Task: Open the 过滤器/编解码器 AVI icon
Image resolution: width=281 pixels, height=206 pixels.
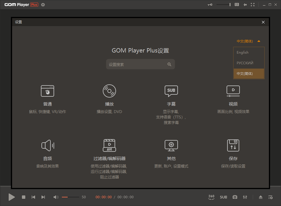Action: pyautogui.click(x=109, y=145)
